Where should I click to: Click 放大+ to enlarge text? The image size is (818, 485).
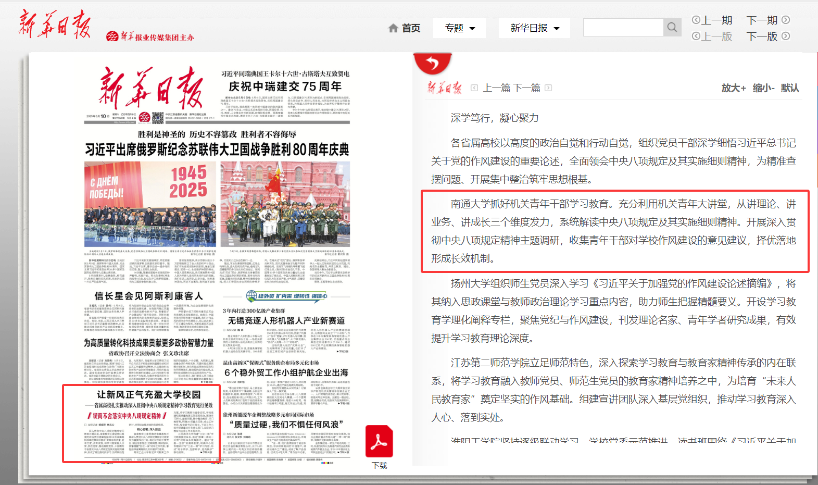(x=734, y=88)
